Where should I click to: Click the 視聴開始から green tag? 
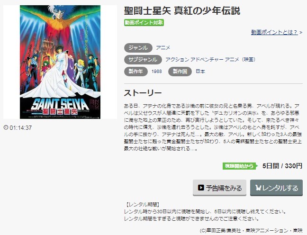tap(240, 166)
